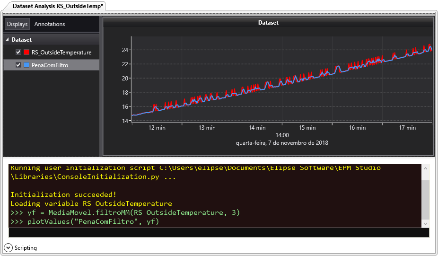Click the blue PenaComFiltro color swatch
This screenshot has width=438, height=256.
pyautogui.click(x=26, y=65)
